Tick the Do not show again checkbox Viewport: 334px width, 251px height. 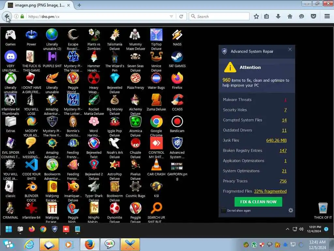tap(223, 210)
